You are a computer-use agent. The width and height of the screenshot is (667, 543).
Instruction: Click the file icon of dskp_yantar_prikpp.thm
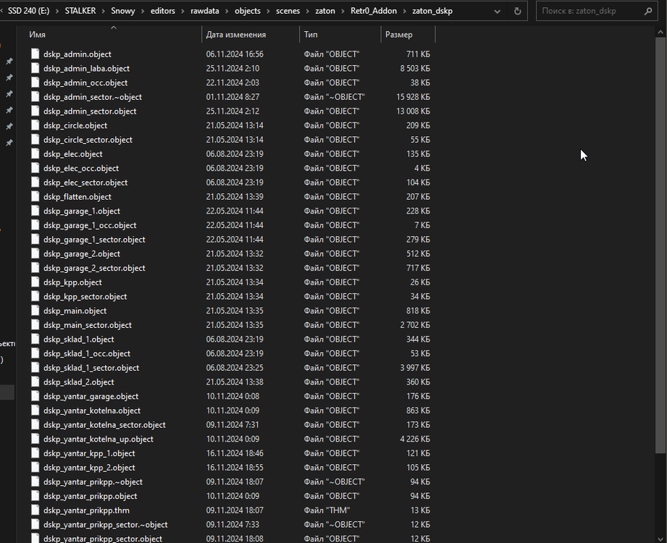coord(35,510)
